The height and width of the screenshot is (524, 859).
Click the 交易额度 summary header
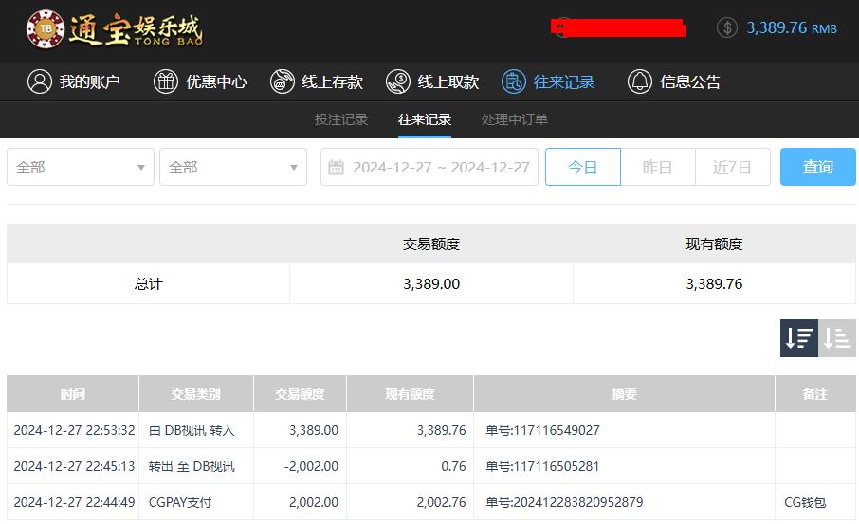(x=431, y=244)
